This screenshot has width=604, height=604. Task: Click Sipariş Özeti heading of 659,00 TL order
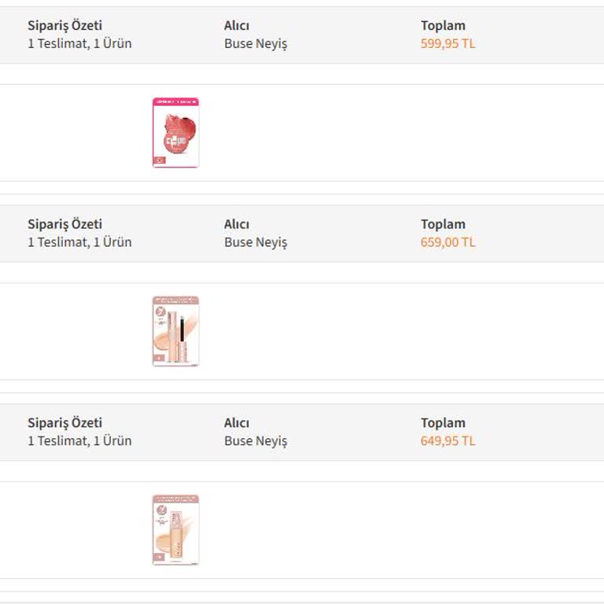(64, 224)
